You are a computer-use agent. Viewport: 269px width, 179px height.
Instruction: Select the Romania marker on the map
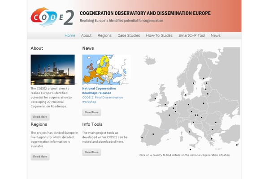[x=216, y=122]
